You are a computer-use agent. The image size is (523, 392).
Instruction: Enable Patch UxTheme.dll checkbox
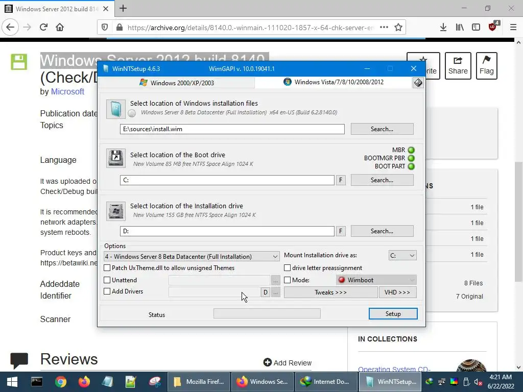click(107, 267)
